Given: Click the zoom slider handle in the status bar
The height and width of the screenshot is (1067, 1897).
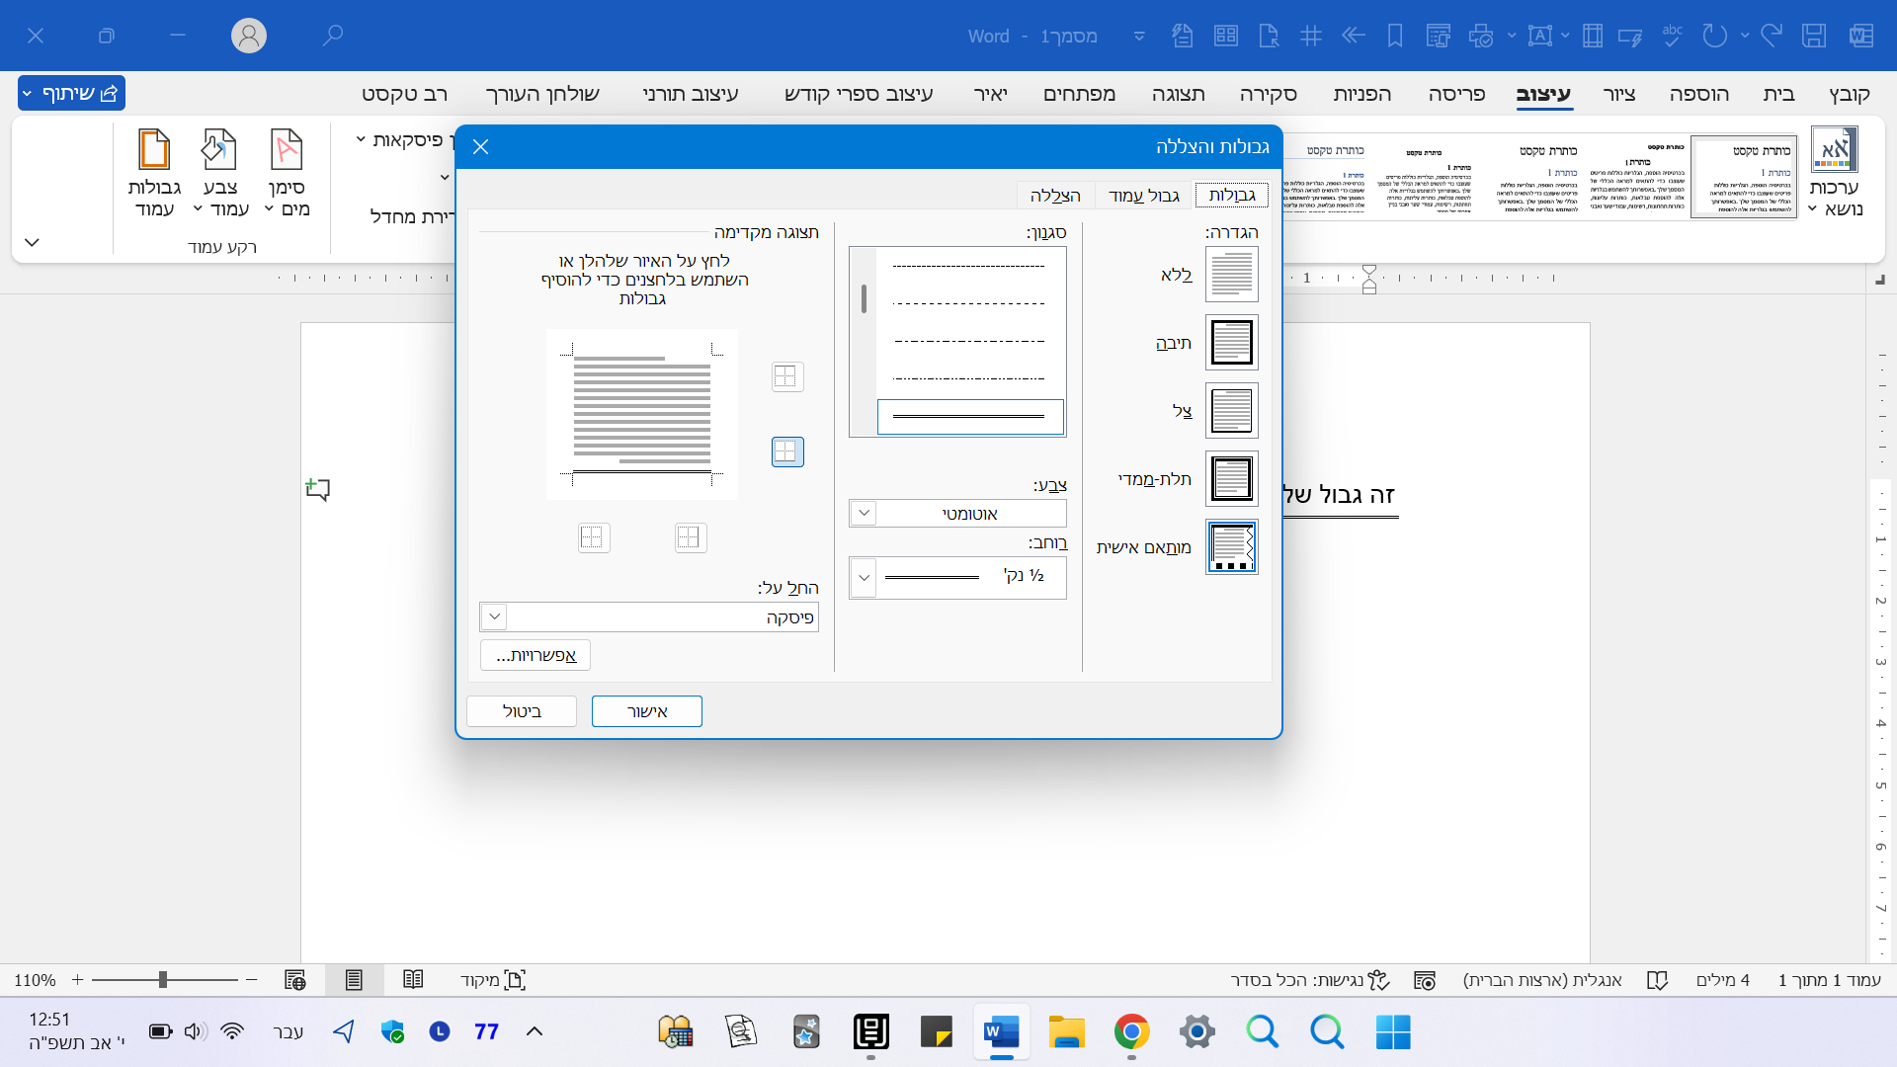Looking at the screenshot, I should tap(163, 980).
